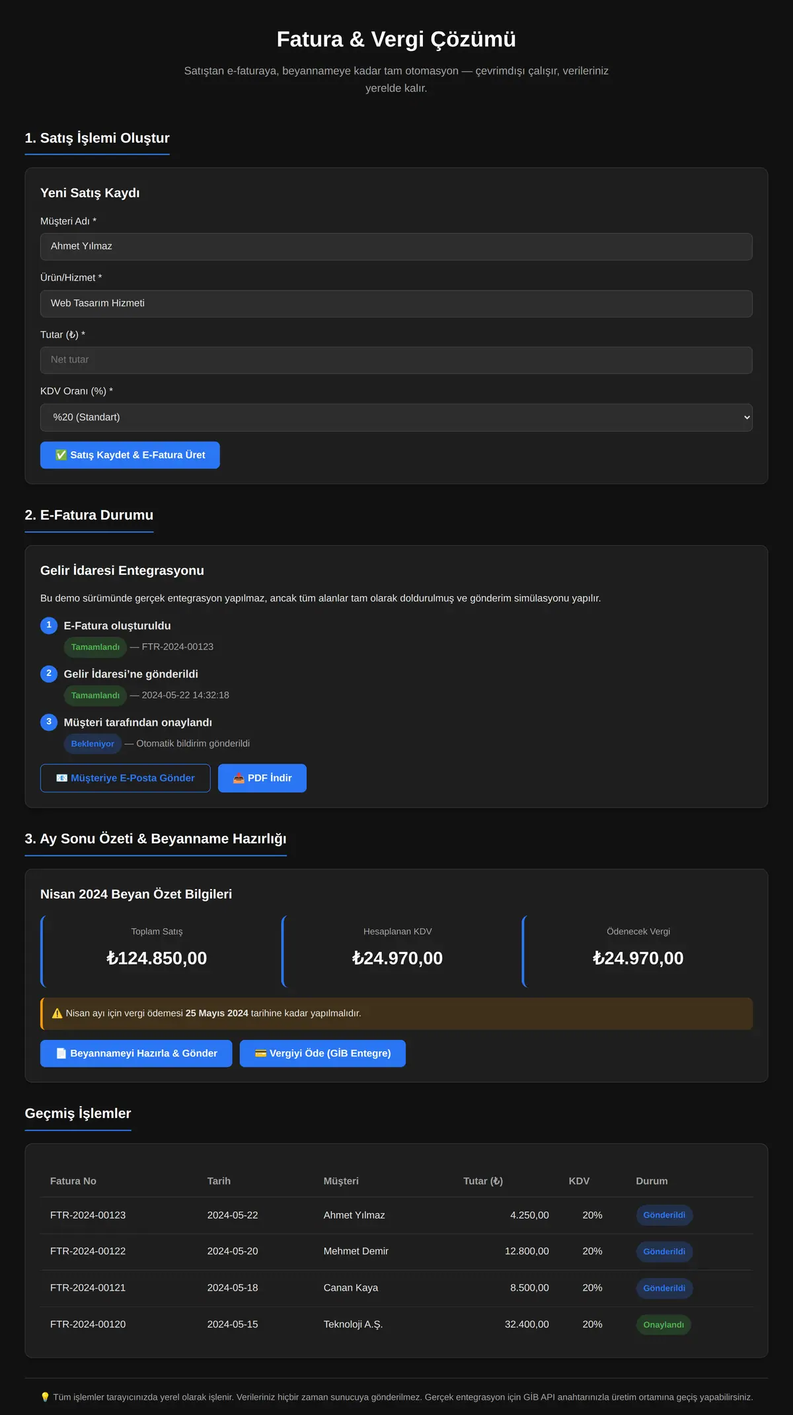
Task: Click the Tutar net amount field
Action: (397, 361)
